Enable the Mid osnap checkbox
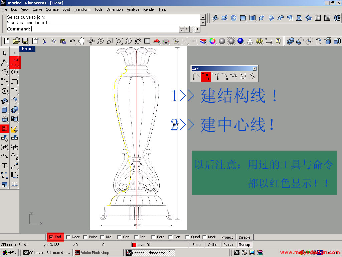Screen dimensions: 342x257 coord(102,237)
